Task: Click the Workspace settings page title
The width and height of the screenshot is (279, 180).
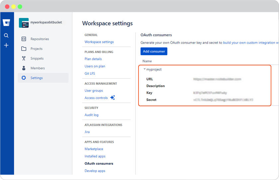Action: pos(108,23)
